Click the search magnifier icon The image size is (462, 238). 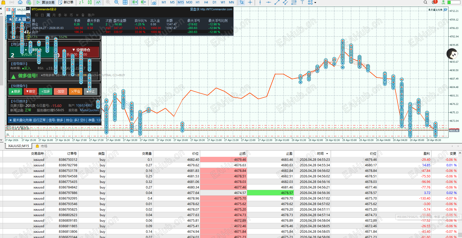coord(425,2)
